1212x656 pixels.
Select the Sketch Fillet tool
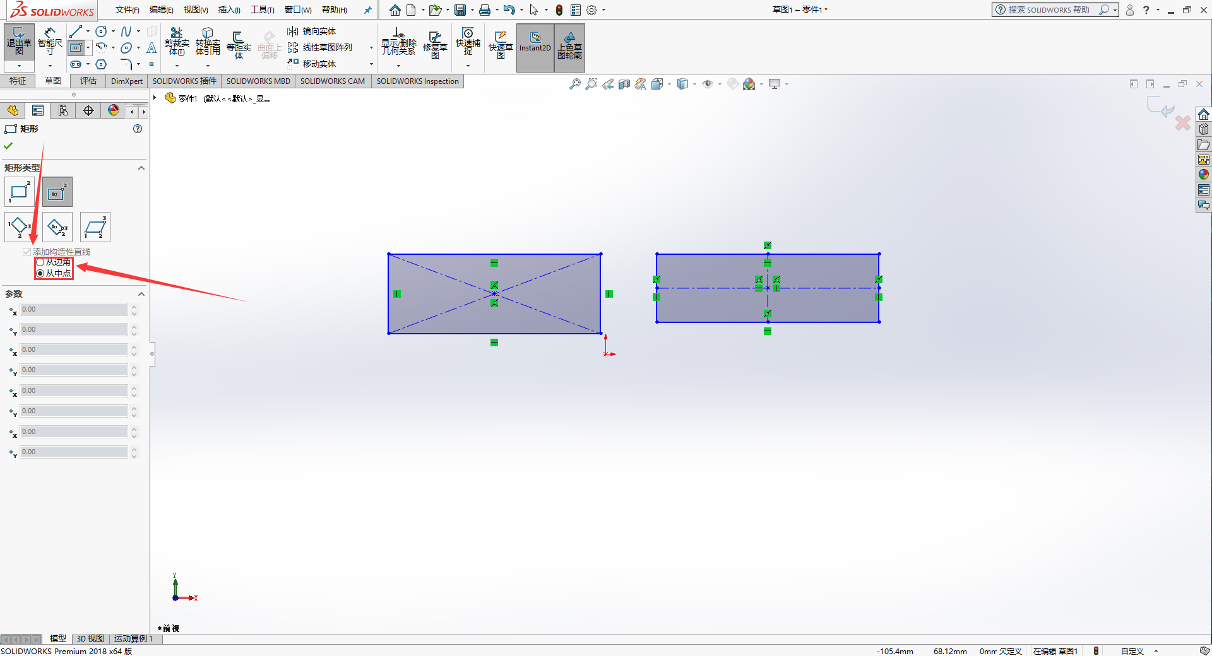coord(126,64)
